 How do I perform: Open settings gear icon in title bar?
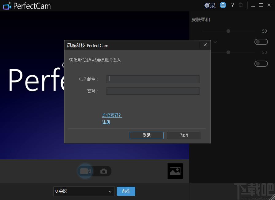click(241, 5)
